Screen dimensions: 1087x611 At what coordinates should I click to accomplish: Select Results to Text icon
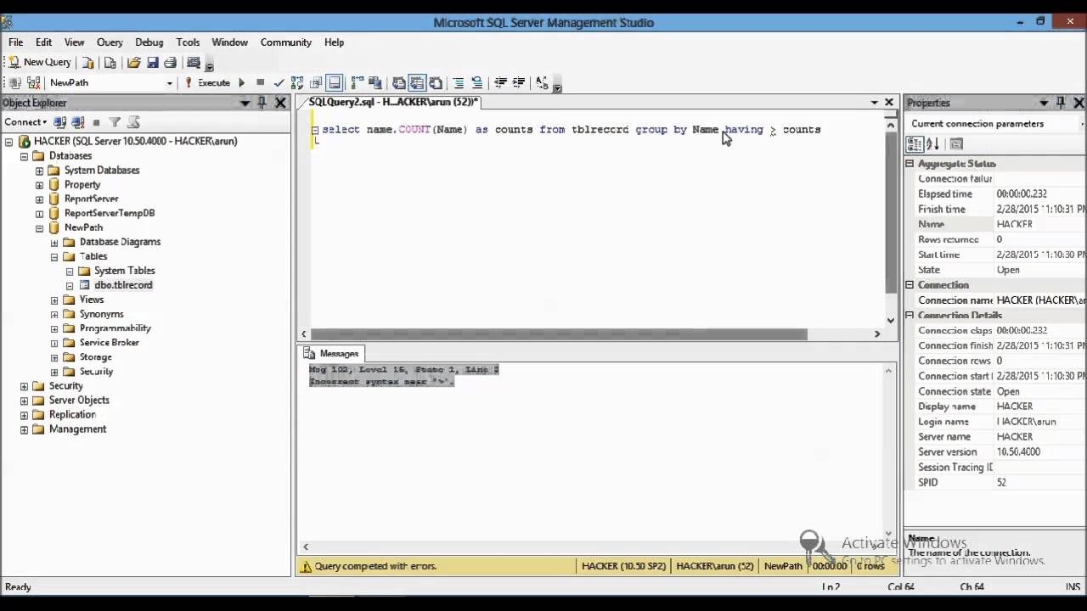pyautogui.click(x=398, y=82)
